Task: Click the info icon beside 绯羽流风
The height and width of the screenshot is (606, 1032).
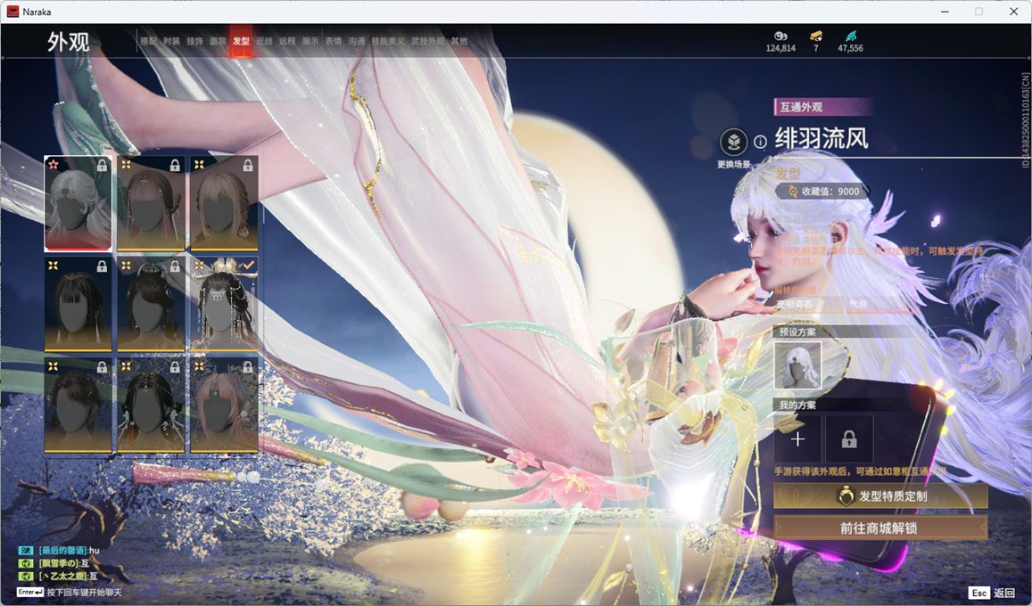Action: pyautogui.click(x=760, y=142)
